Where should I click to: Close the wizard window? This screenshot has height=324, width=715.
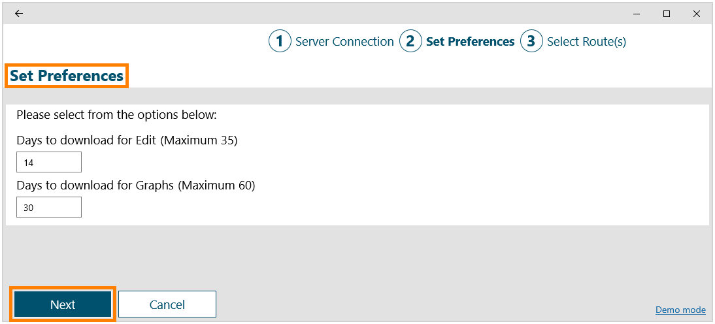[696, 14]
